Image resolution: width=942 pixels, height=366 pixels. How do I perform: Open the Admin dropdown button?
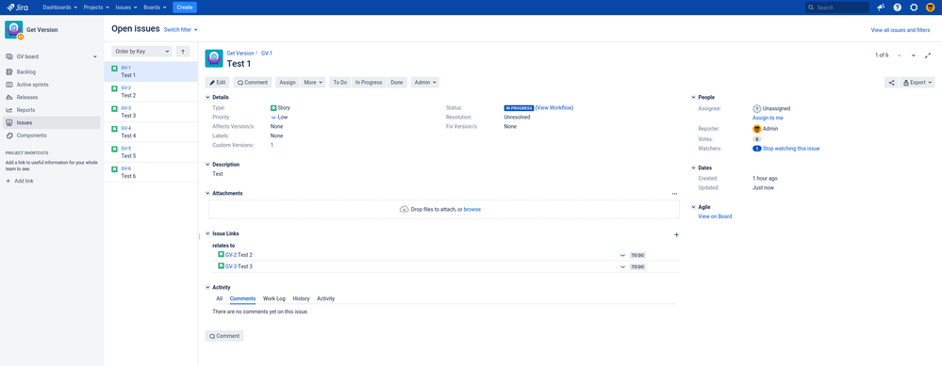(424, 83)
